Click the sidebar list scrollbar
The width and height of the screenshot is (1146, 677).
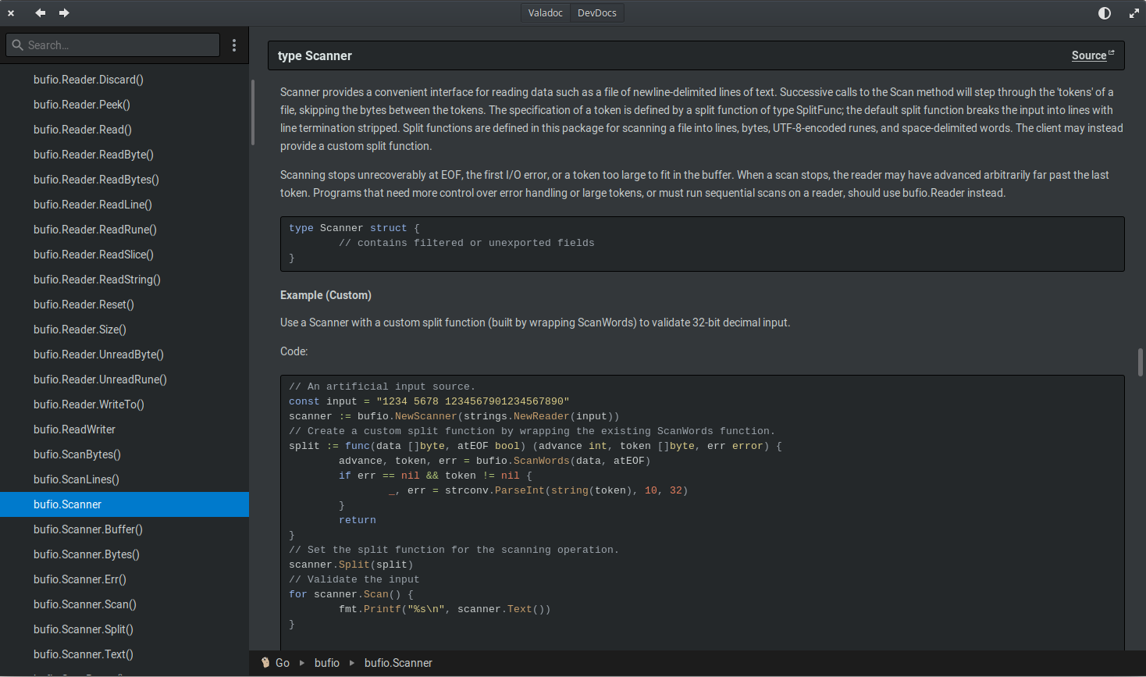[x=252, y=112]
